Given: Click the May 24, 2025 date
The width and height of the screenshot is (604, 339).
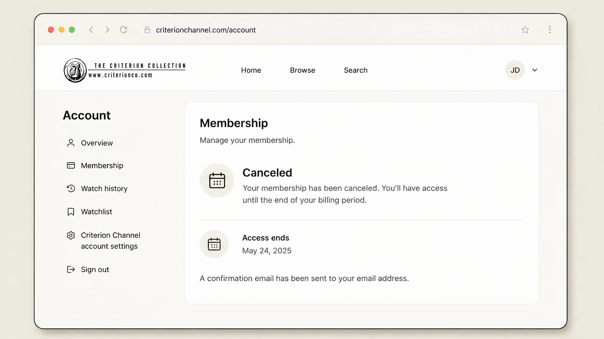Looking at the screenshot, I should 267,251.
